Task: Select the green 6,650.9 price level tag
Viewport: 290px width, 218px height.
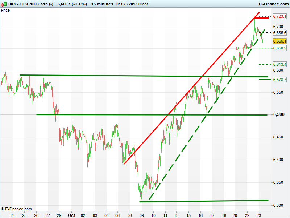Action: tap(279, 48)
